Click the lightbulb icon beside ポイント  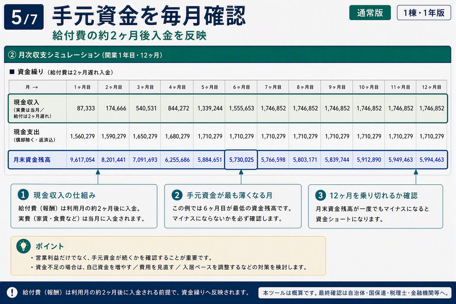[24, 246]
